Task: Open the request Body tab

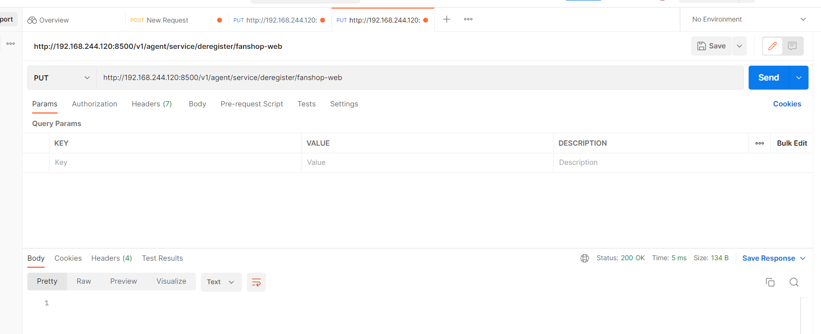Action: pyautogui.click(x=197, y=104)
